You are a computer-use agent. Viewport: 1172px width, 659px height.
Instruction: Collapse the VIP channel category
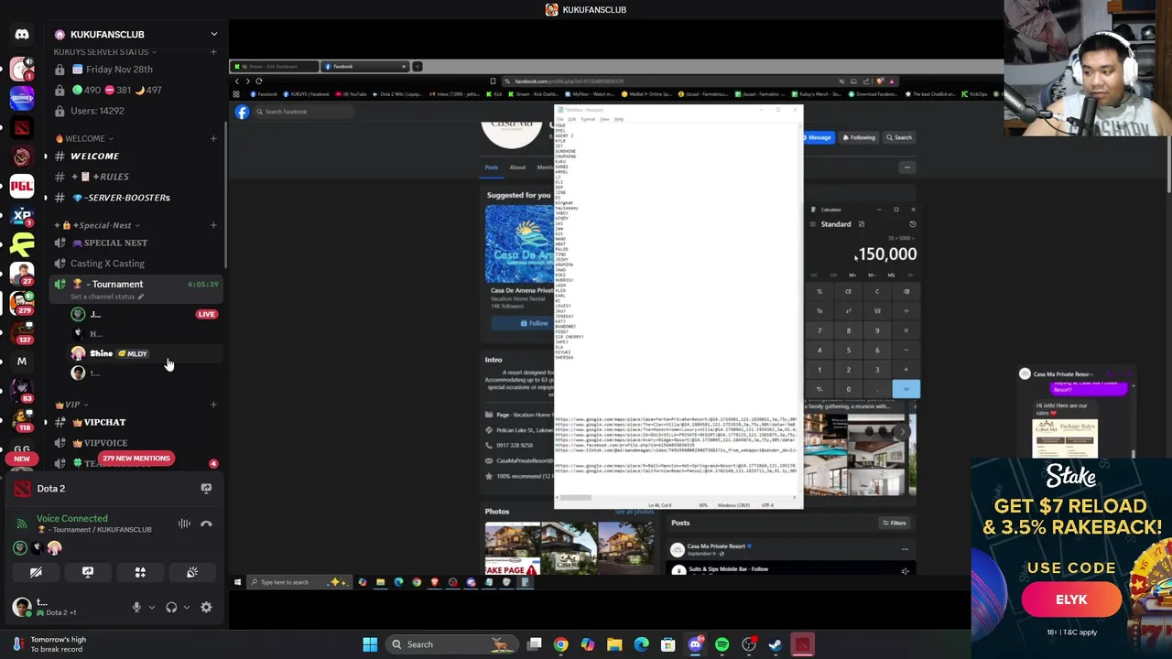click(x=71, y=405)
